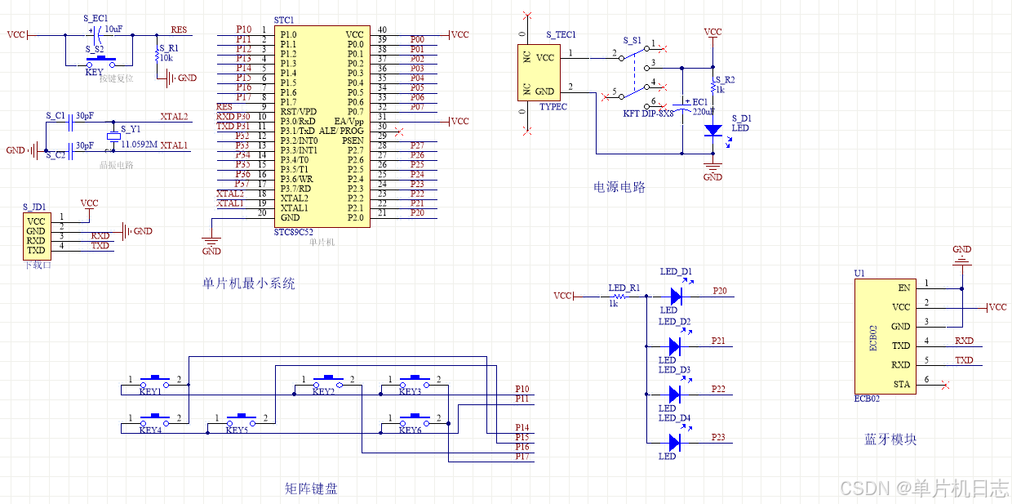Click the PSEN pin label on the chip
The height and width of the screenshot is (504, 1012).
[353, 140]
